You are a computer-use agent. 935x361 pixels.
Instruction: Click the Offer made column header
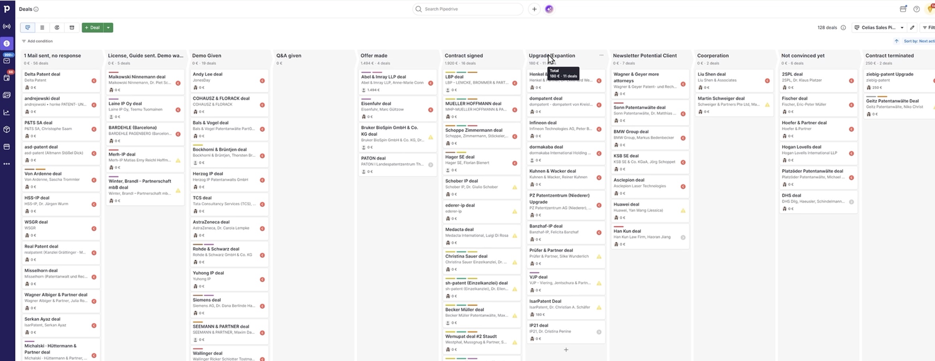(x=374, y=56)
